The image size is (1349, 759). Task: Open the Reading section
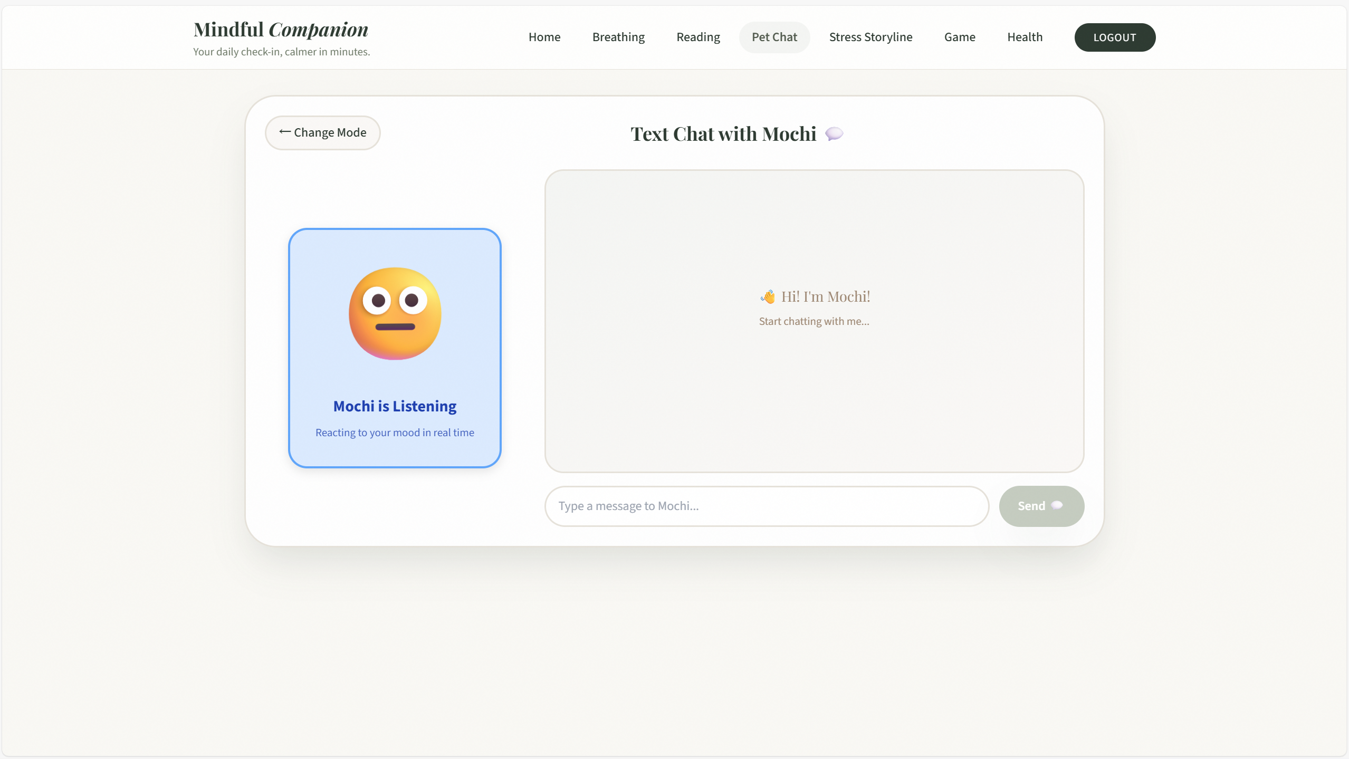coord(697,37)
